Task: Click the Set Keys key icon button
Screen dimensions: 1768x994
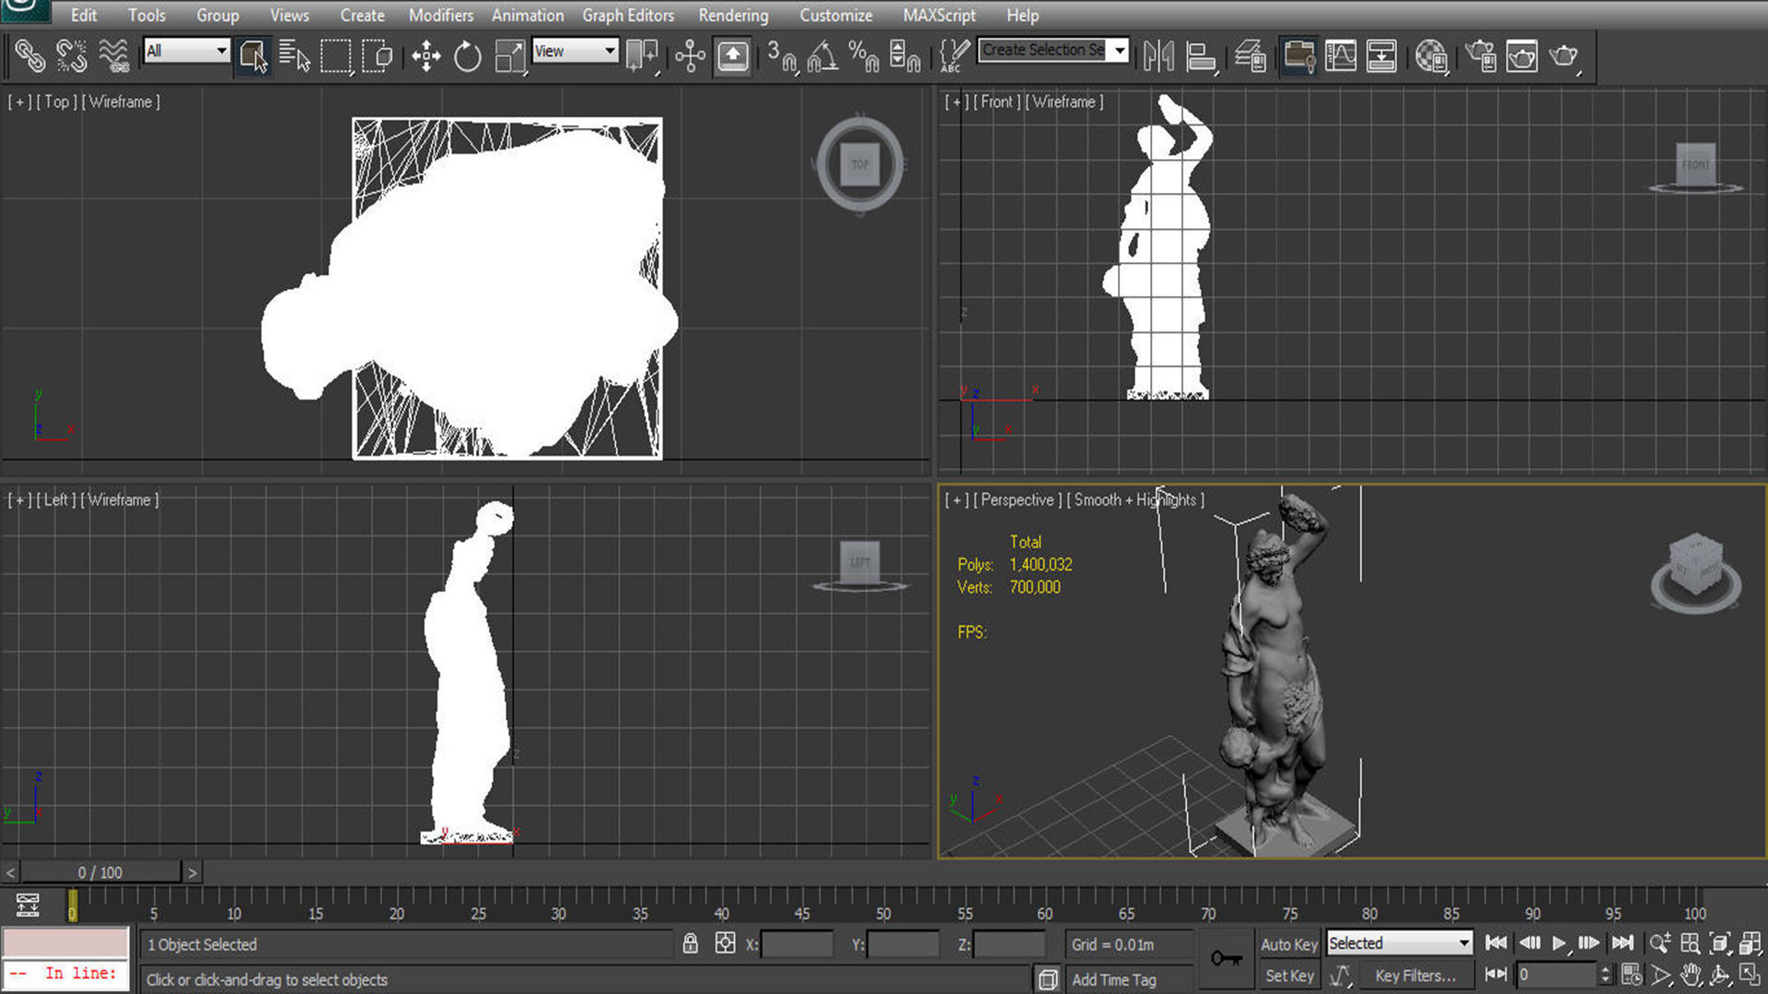Action: coord(1227,959)
